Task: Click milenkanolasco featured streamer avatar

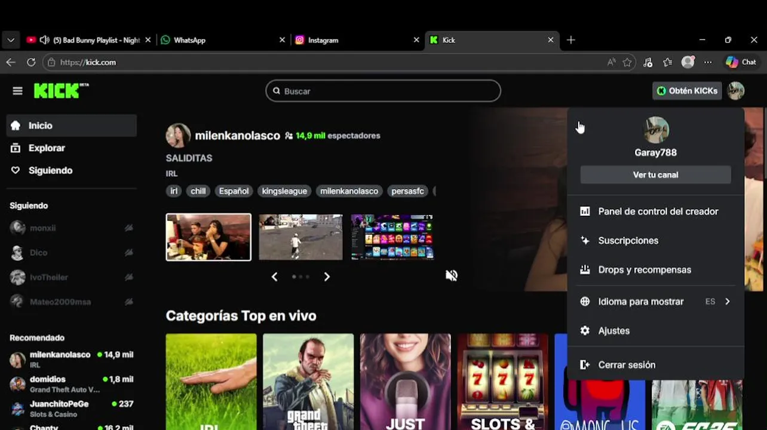Action: click(178, 136)
